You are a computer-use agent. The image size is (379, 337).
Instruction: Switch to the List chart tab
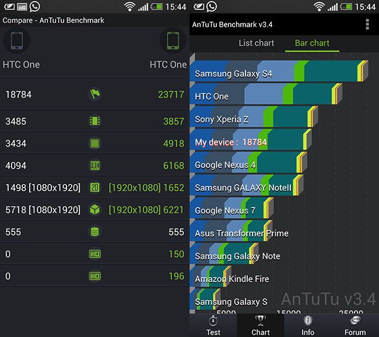(x=257, y=43)
